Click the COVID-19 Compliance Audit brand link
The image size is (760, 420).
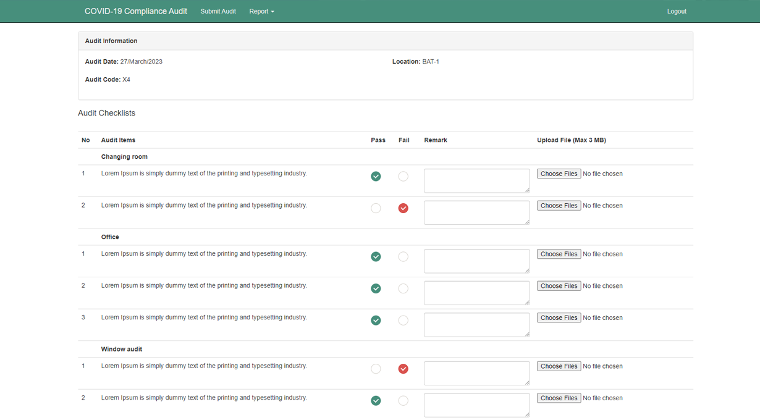tap(136, 11)
